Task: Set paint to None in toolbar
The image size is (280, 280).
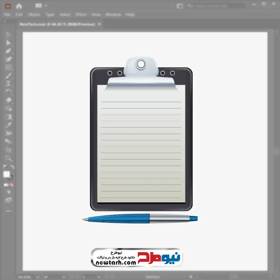Action: [12, 185]
